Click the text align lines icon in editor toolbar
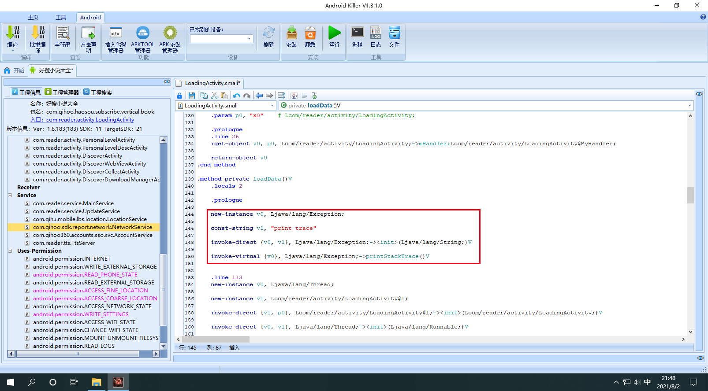 coord(305,96)
